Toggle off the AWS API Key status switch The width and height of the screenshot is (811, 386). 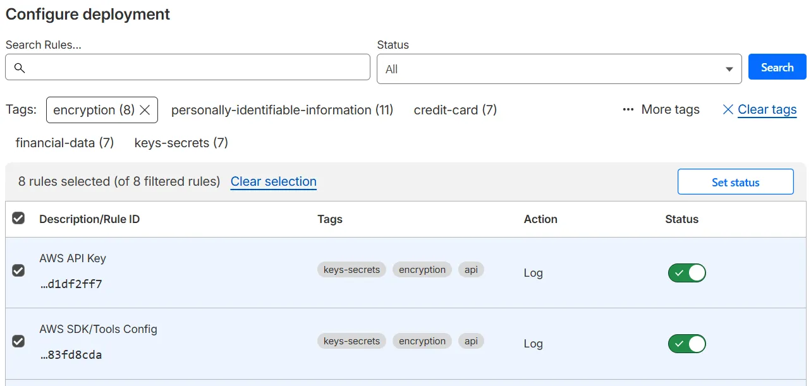point(686,272)
